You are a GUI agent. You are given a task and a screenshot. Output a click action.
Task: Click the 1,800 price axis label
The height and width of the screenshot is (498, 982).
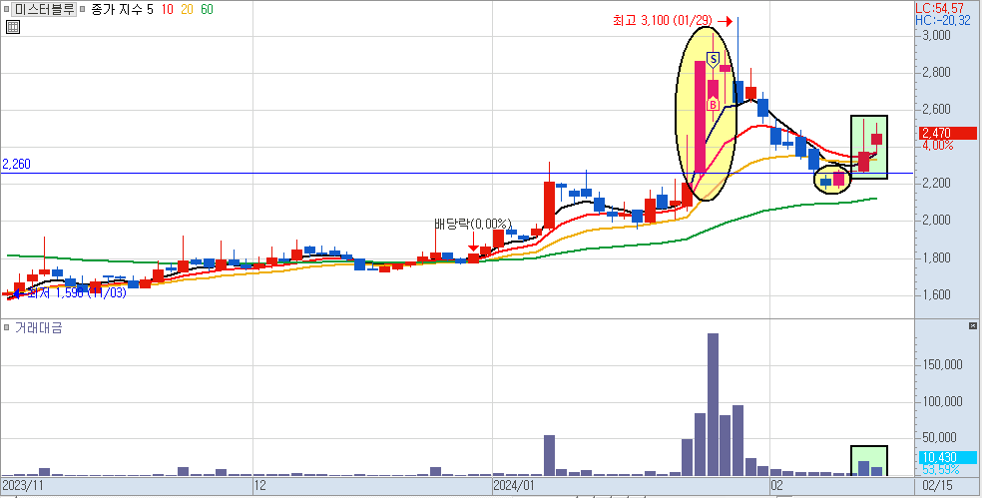pos(936,258)
